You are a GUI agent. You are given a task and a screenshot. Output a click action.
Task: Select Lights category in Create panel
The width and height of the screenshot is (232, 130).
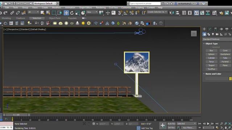coord(213,34)
